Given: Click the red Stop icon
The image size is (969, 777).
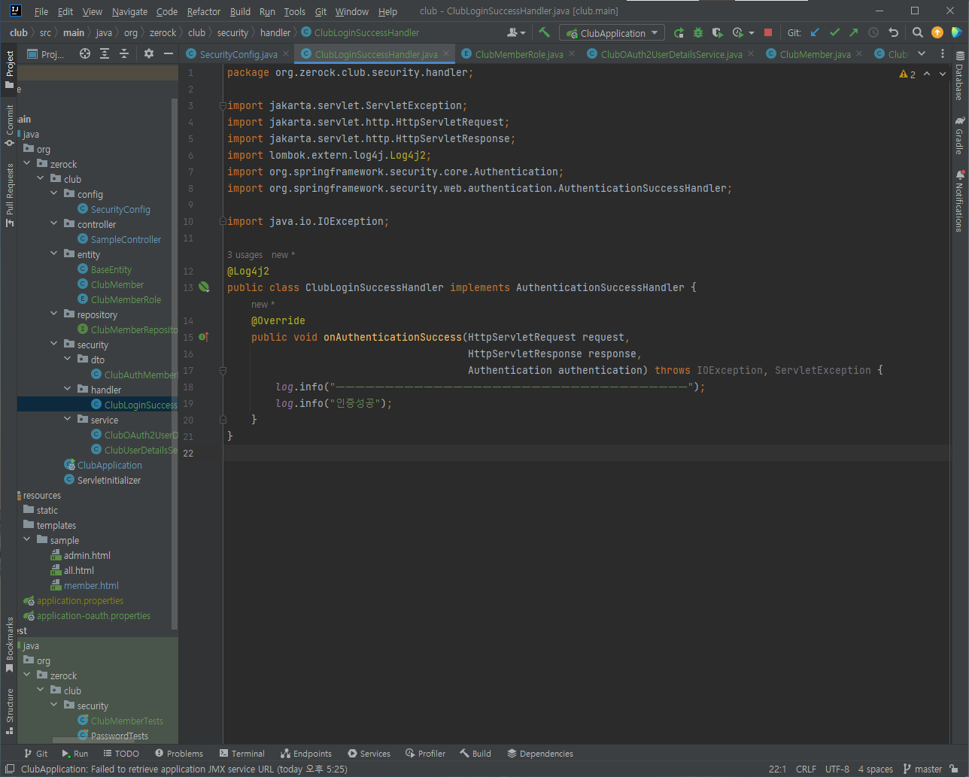Looking at the screenshot, I should point(768,32).
